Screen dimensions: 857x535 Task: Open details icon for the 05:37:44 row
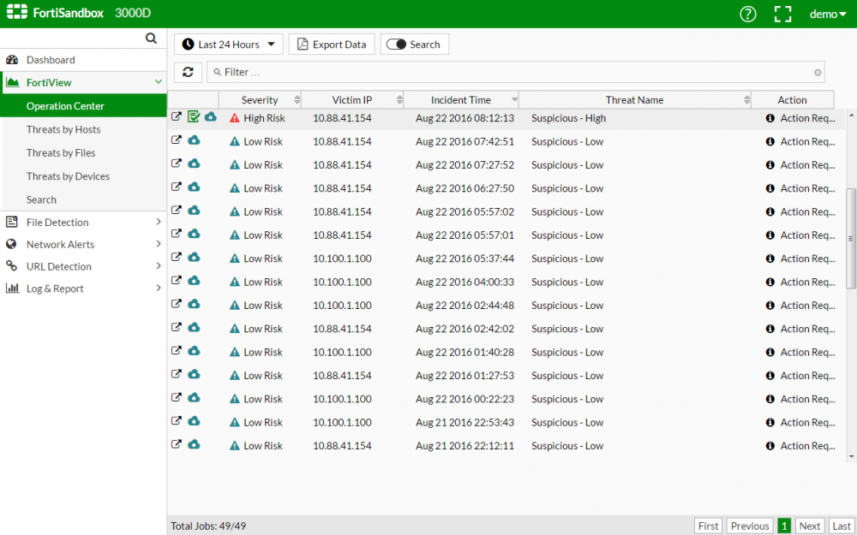point(176,257)
